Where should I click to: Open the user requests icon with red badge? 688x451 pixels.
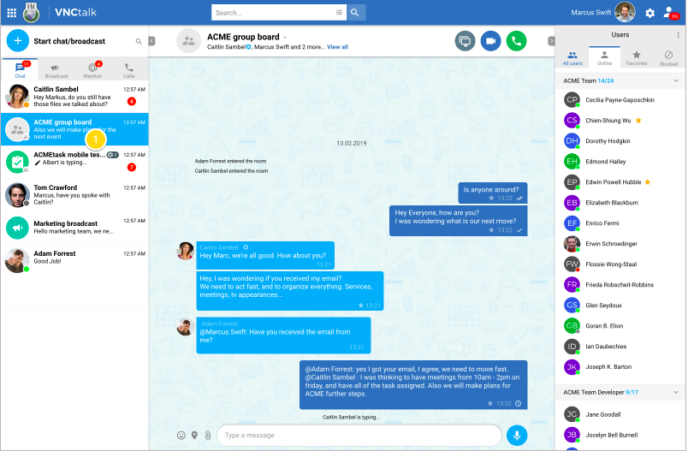click(x=670, y=13)
